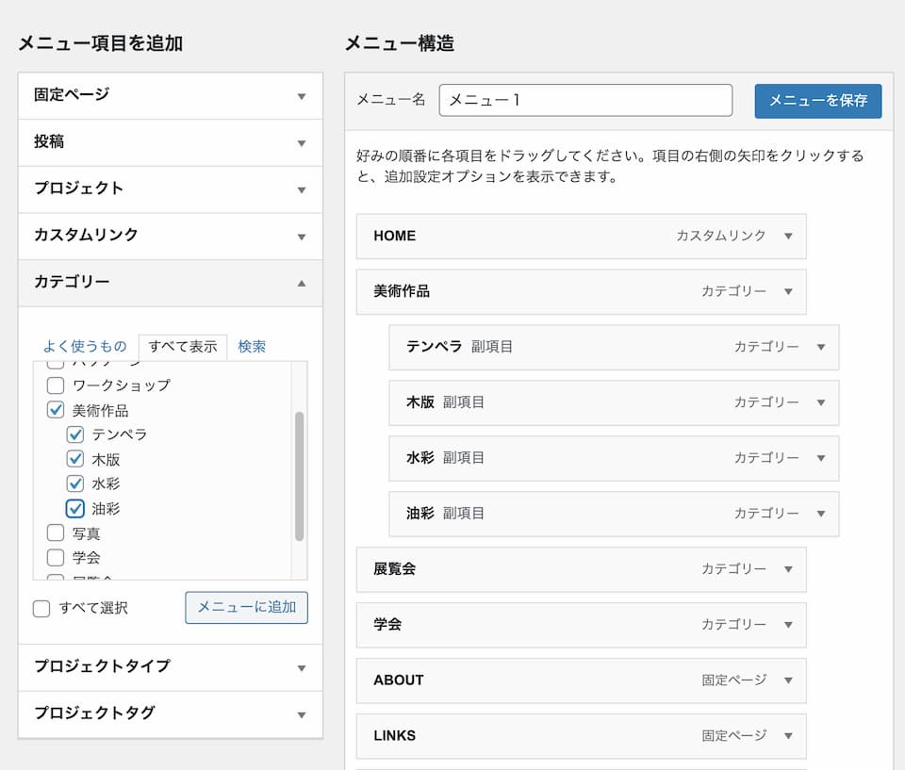Expand the テンペラ sub-item arrow
The height and width of the screenshot is (770, 905).
pos(821,348)
